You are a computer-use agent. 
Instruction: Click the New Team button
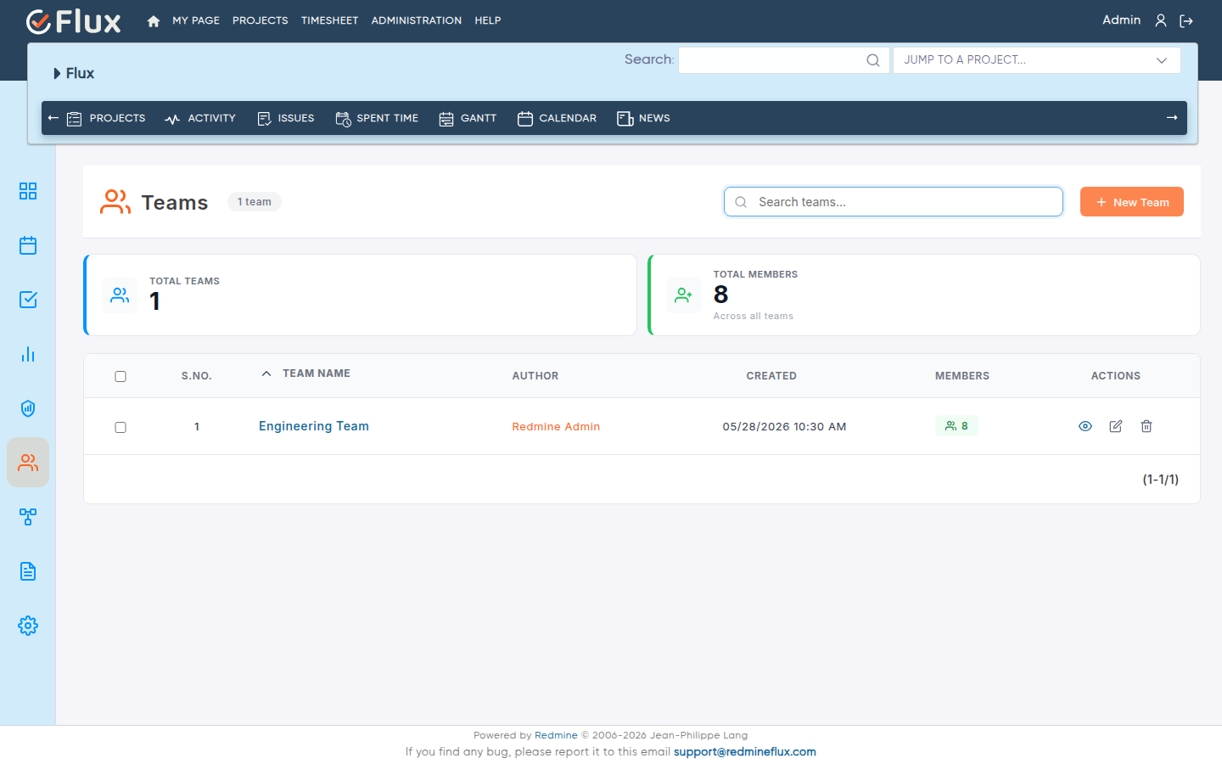(1132, 202)
